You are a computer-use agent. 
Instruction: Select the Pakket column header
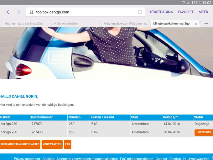15,117
